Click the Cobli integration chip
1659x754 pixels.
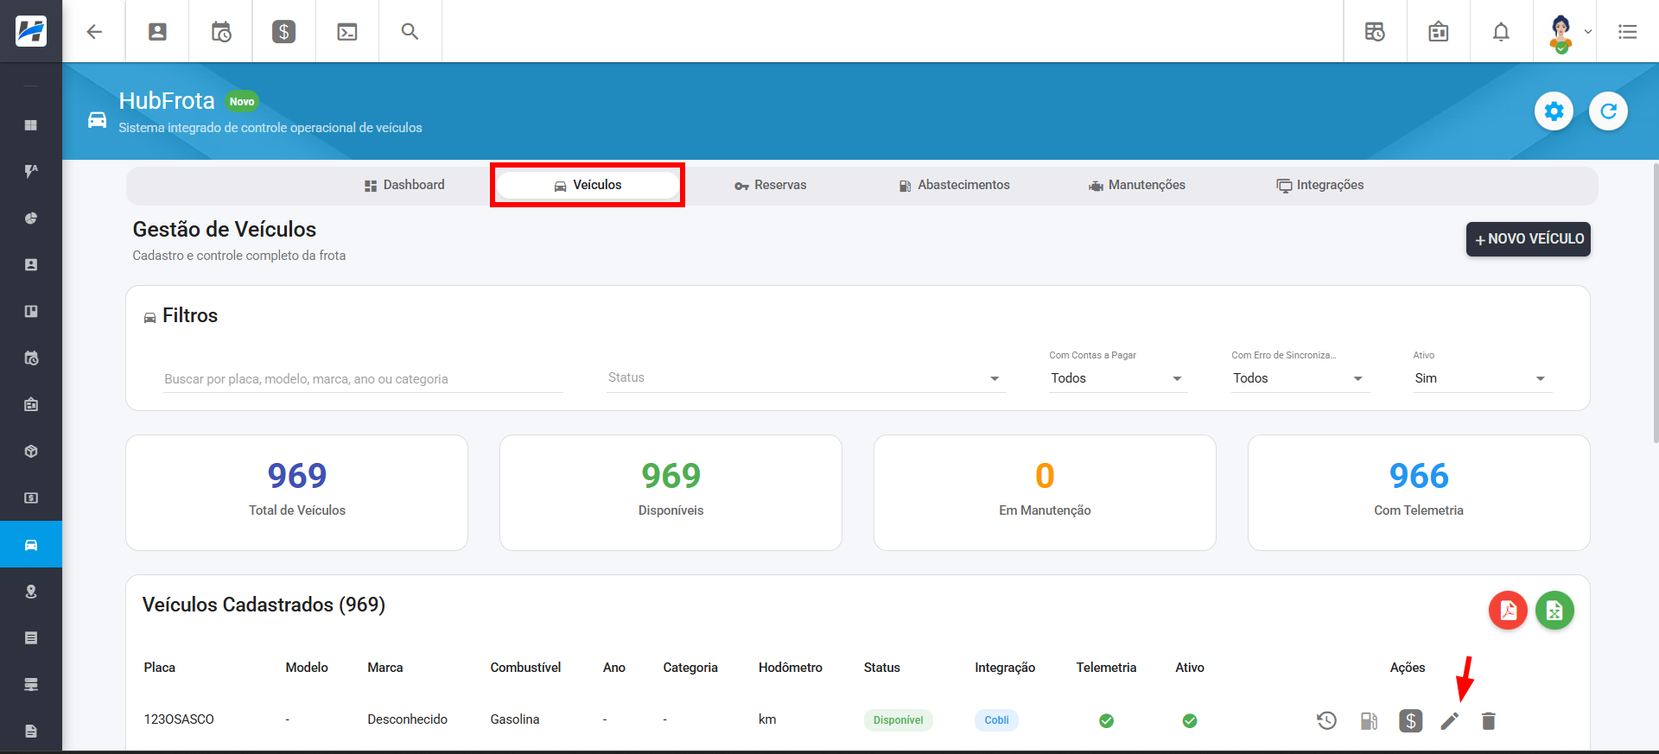(x=996, y=720)
